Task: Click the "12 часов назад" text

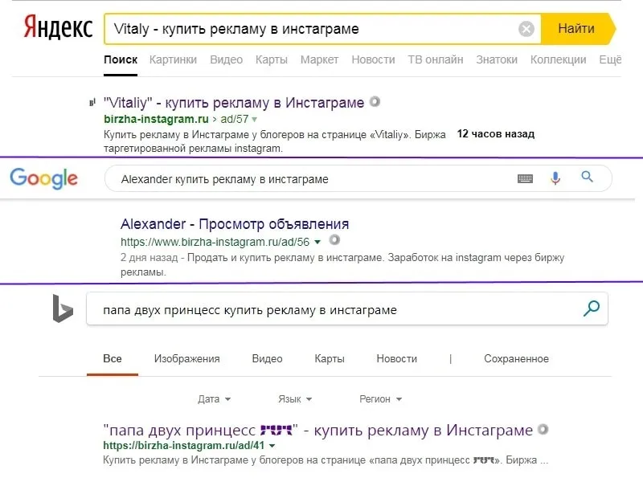Action: 496,134
